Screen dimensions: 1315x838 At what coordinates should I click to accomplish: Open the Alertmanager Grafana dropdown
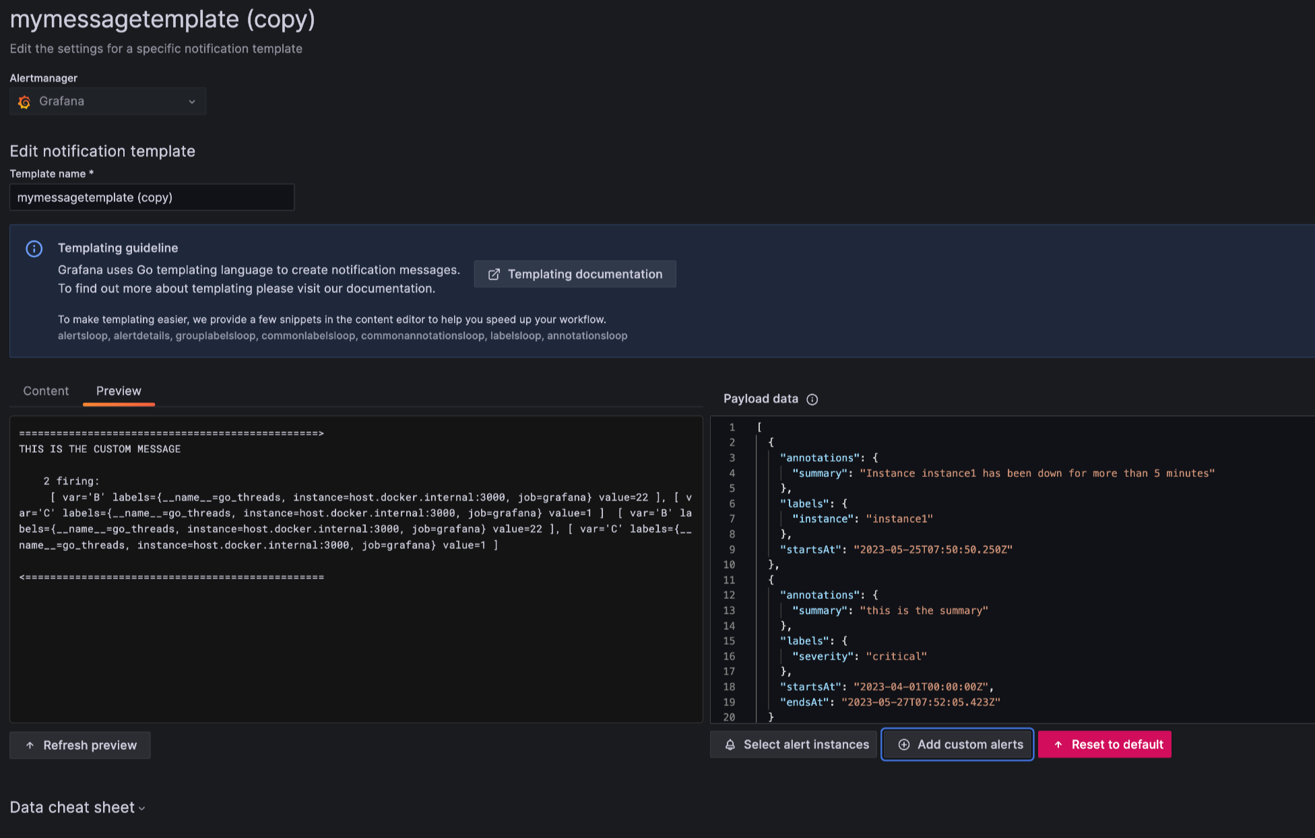point(108,101)
